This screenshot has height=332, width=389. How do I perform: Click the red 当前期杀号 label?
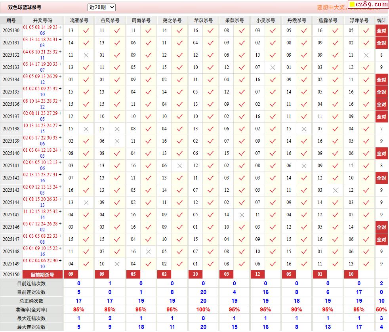[43, 275]
